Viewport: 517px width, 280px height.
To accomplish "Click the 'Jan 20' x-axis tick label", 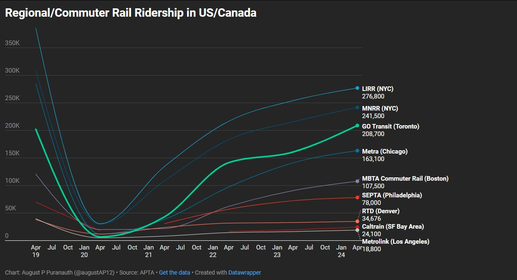I will tap(84, 251).
